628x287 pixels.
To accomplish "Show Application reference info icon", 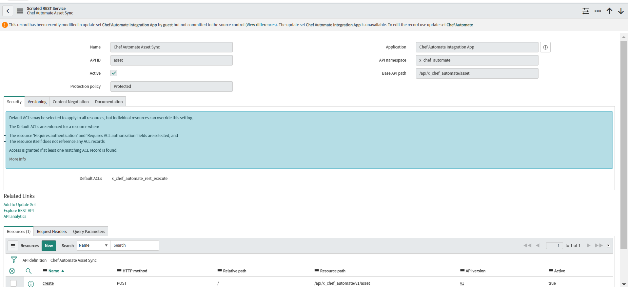I will coord(545,47).
